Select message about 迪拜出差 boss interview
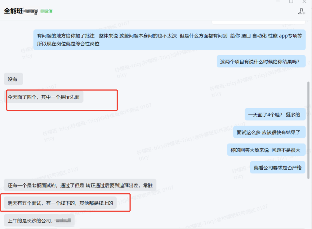The width and height of the screenshot is (312, 229). (80, 185)
